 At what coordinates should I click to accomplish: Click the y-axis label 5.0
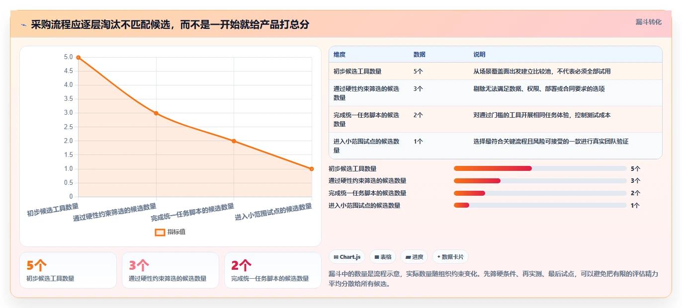click(x=68, y=57)
